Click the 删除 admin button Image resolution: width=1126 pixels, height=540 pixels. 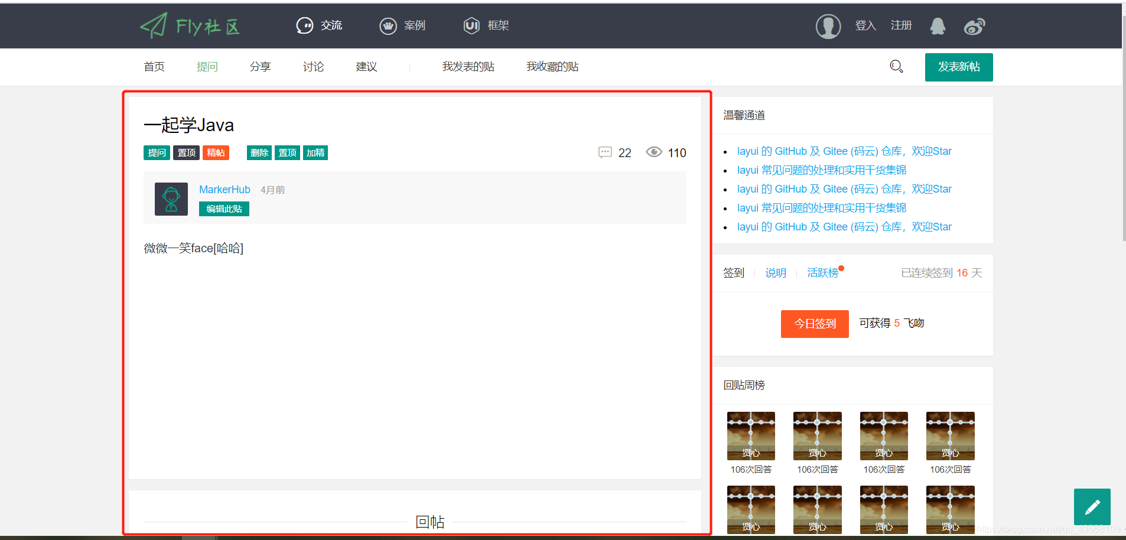tap(259, 152)
